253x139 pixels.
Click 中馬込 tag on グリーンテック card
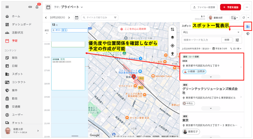click(189, 103)
